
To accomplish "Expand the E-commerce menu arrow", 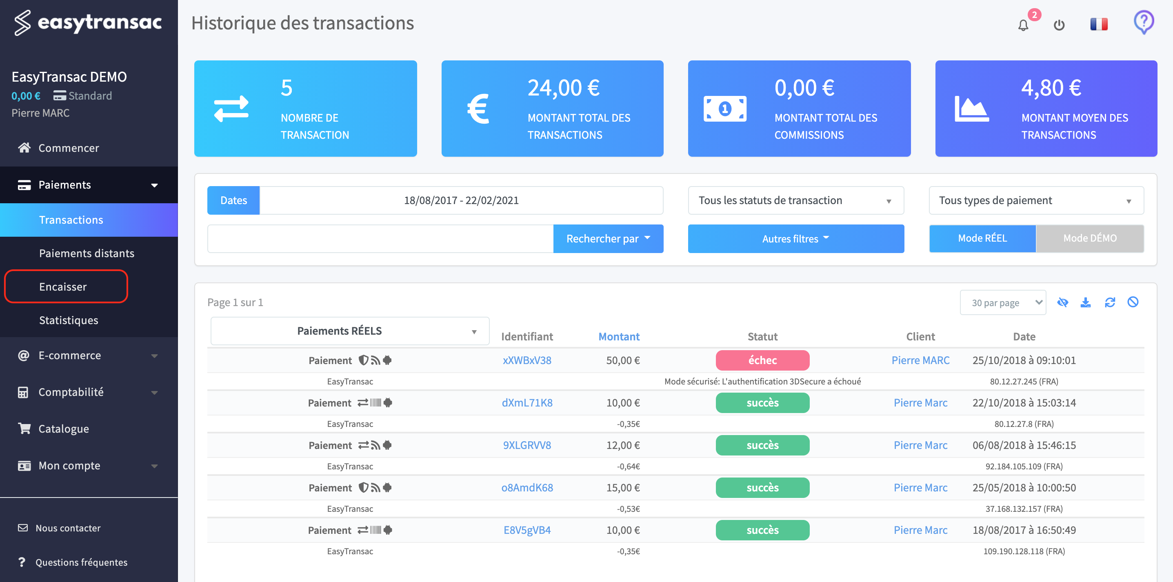I will point(154,355).
